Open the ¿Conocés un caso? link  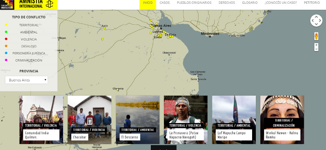tap(280, 3)
